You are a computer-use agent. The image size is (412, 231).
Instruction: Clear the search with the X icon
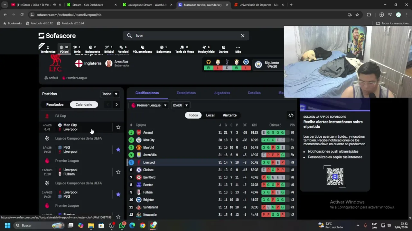tap(243, 36)
